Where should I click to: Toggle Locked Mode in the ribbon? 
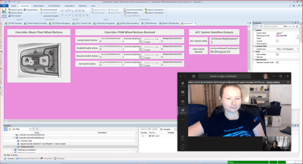(x=31, y=10)
